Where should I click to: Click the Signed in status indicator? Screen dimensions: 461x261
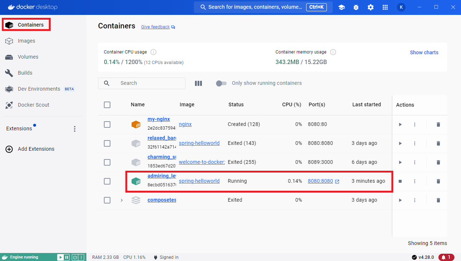[x=166, y=257]
